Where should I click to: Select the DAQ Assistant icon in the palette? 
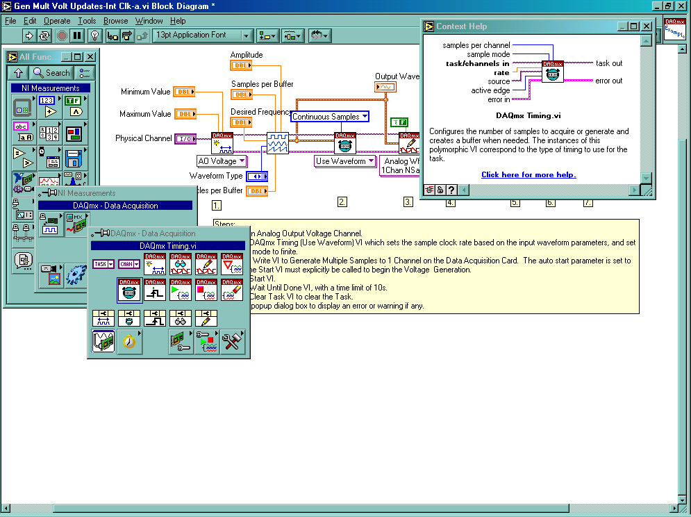click(103, 341)
